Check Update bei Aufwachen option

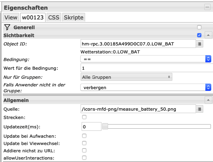coord(84,136)
